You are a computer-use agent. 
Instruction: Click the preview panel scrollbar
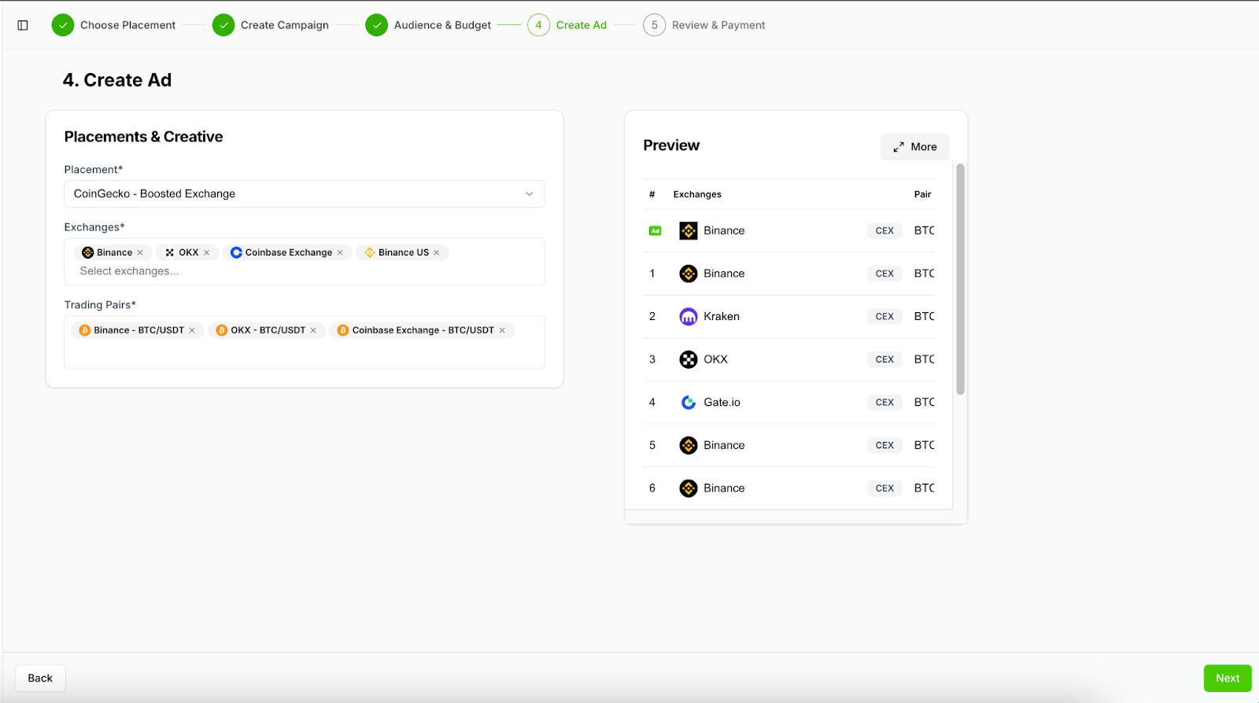click(960, 279)
